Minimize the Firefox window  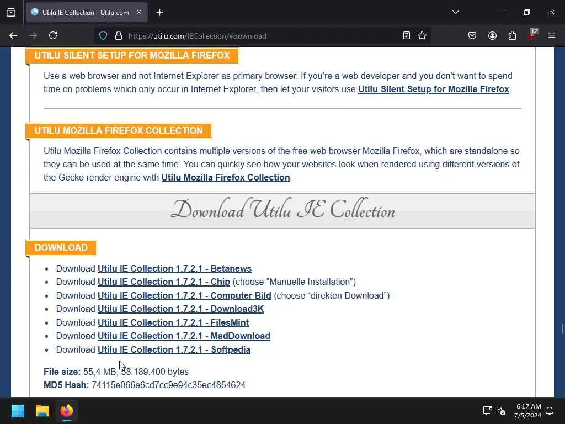tap(501, 12)
